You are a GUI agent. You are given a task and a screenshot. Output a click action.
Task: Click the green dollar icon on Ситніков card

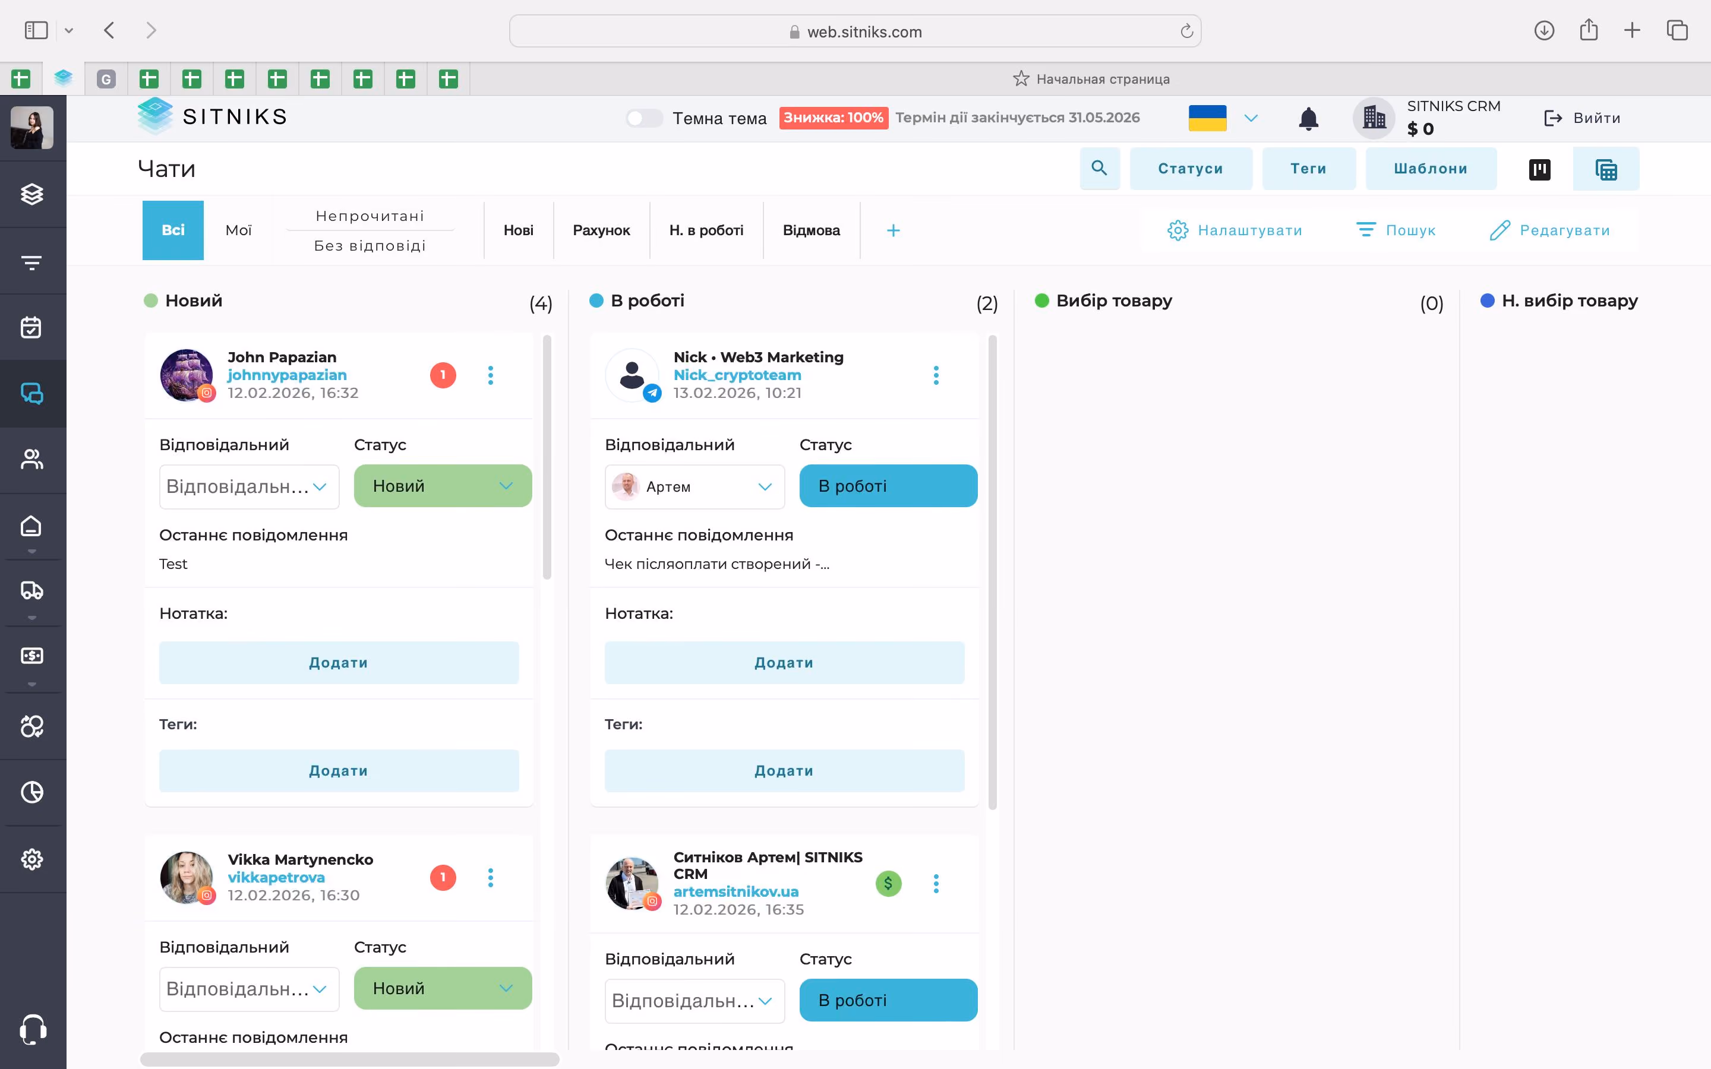point(888,884)
